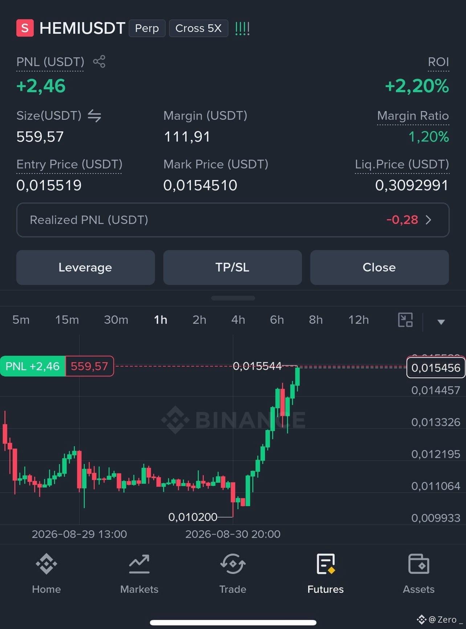Close the HEMIUSDT position
The width and height of the screenshot is (466, 629).
380,267
